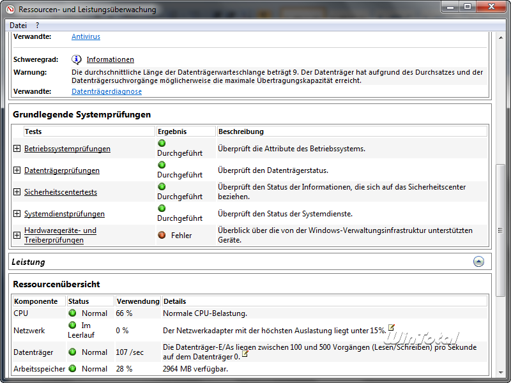Open Hardwaregeräte- und Treiberprüfungen link
Screen dimensions: 511x383
pyautogui.click(x=60, y=235)
